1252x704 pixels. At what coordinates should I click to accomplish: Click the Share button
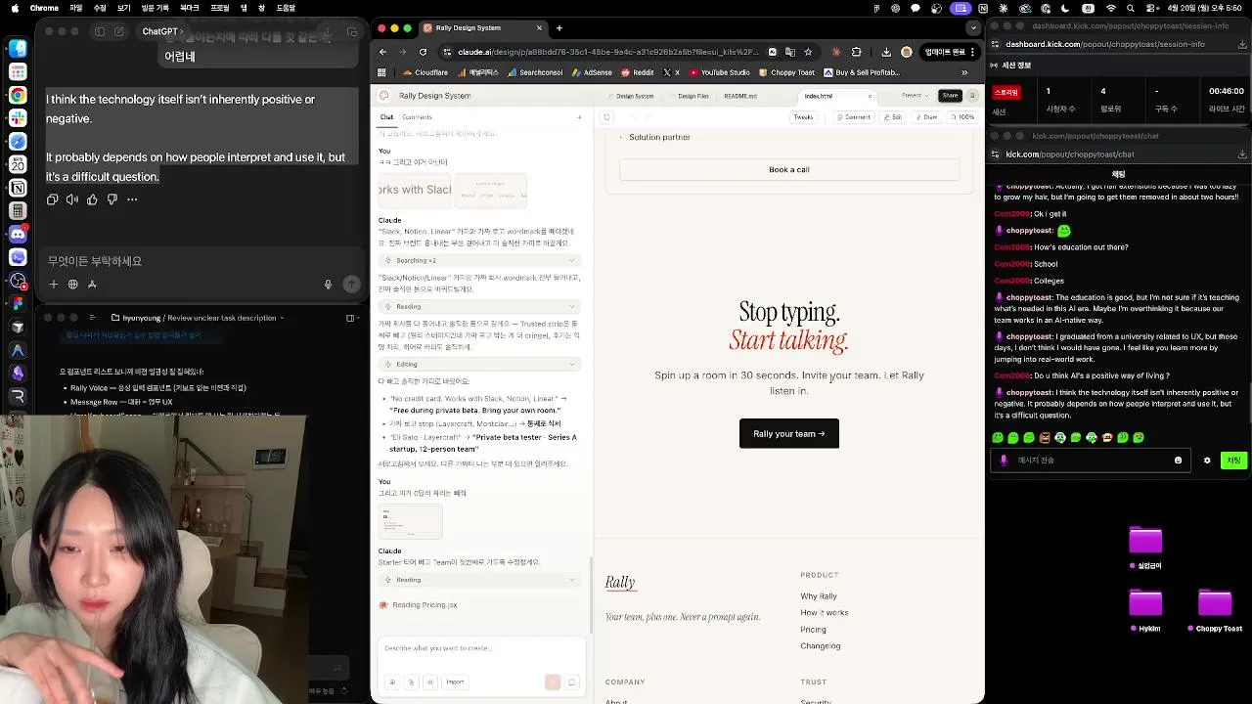pos(950,96)
